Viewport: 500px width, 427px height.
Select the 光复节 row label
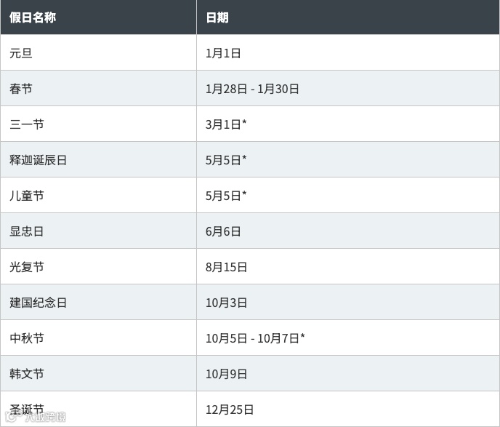[x=27, y=267]
